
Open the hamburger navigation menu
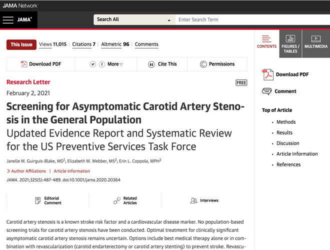click(8, 20)
